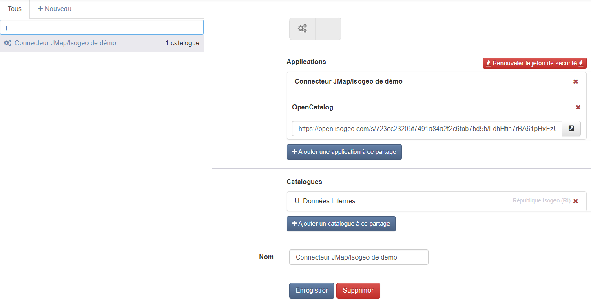
Task: Renew the security token
Action: [x=535, y=63]
